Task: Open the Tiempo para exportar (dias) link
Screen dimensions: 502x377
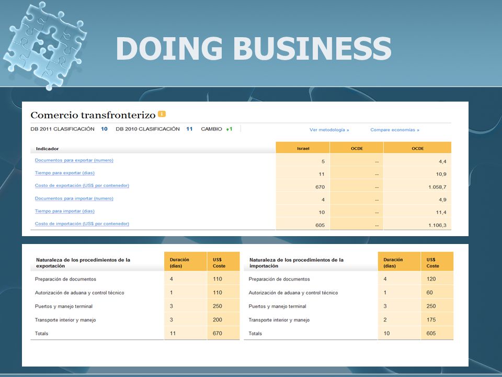Action: tap(65, 173)
